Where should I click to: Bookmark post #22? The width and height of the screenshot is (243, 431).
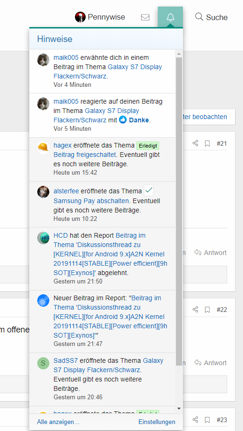[207, 310]
